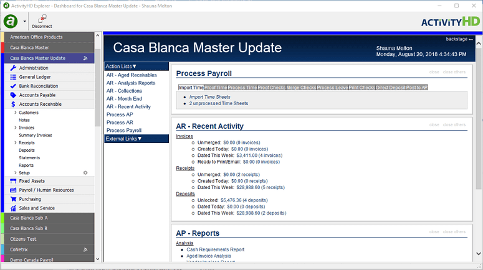Screen dimensions: 483x270
Task: Expand the Invoices tree node
Action: (16, 128)
